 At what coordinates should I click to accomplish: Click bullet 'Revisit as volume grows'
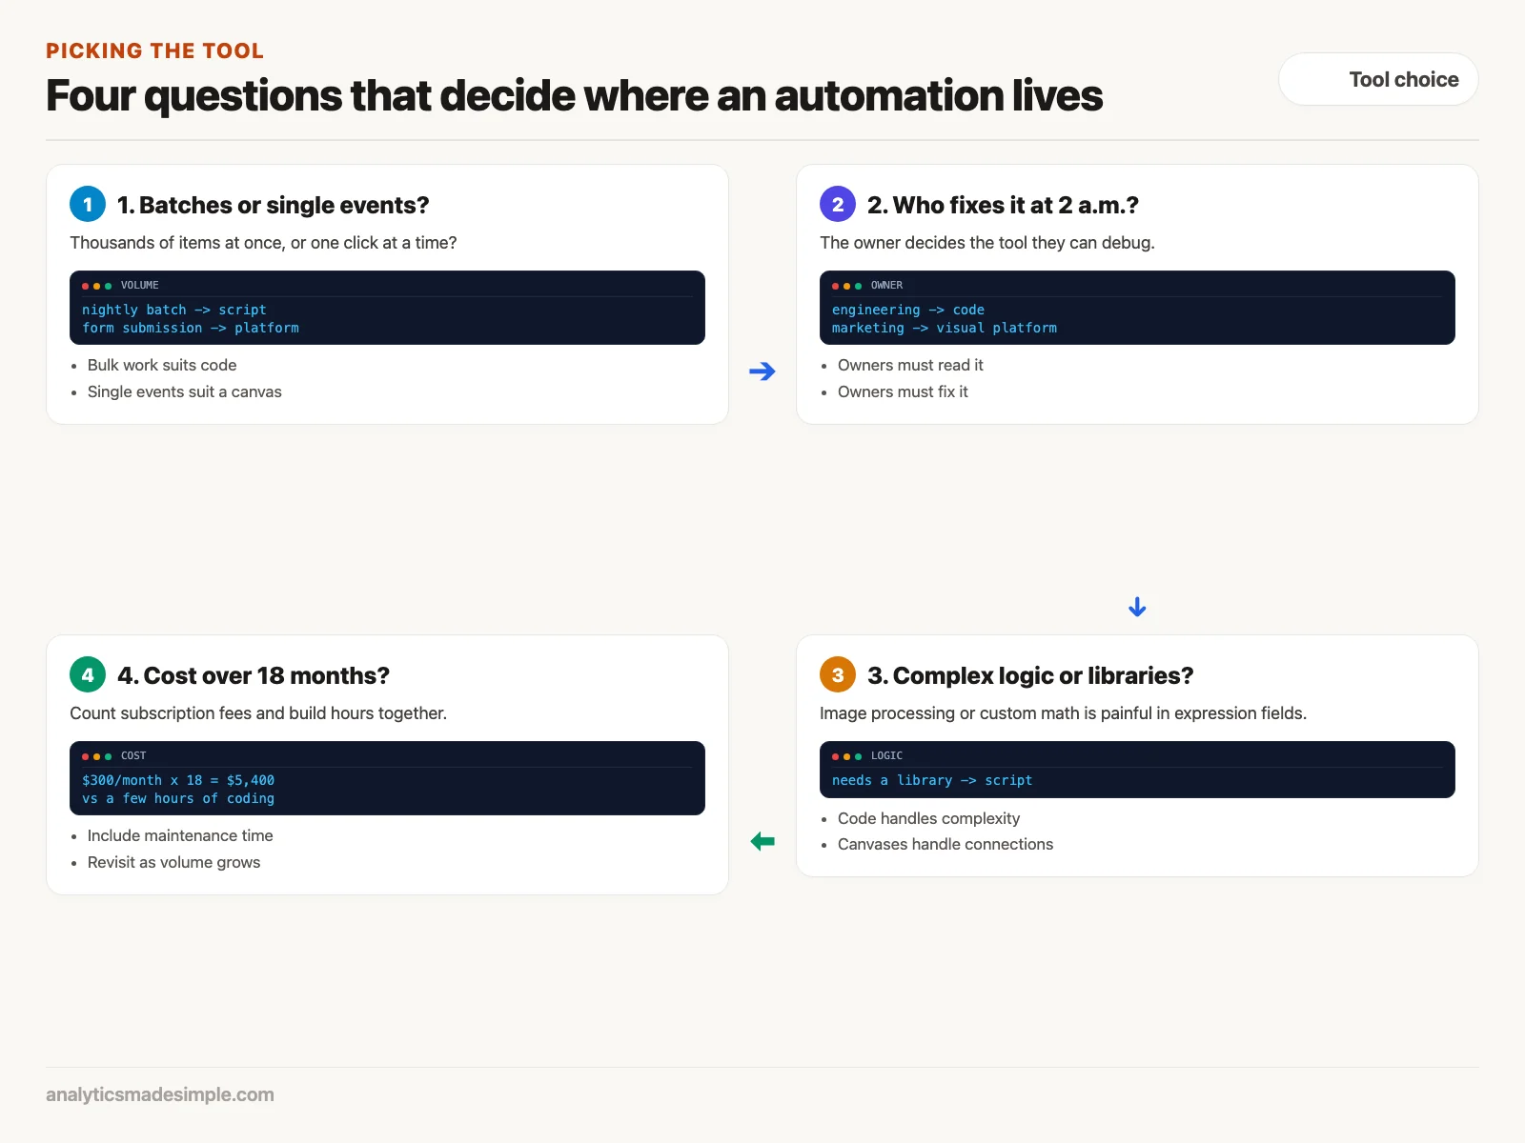(173, 862)
